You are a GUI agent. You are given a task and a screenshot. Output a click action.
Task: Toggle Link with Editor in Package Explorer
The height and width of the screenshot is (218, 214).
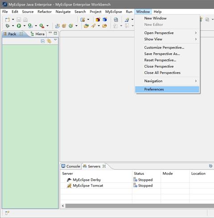49,41
